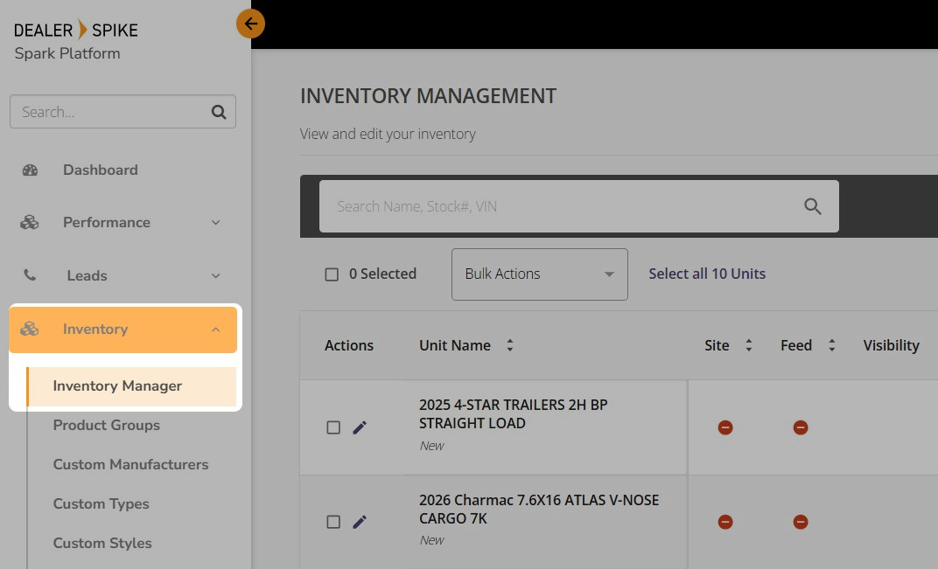938x569 pixels.
Task: Collapse sidebar with orange back arrow
Action: click(x=250, y=24)
